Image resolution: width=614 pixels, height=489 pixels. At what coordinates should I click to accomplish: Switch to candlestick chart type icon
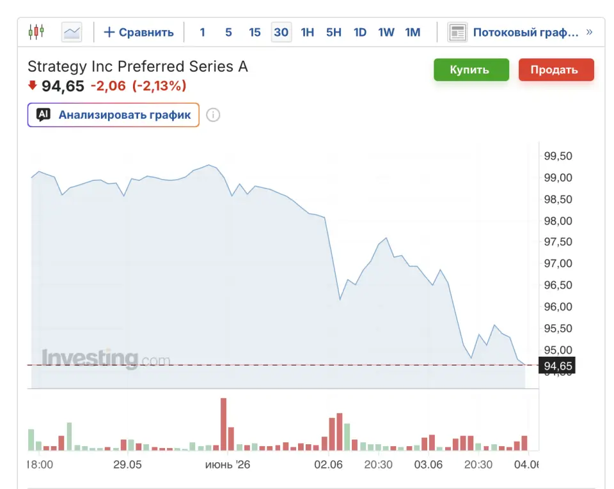(36, 32)
